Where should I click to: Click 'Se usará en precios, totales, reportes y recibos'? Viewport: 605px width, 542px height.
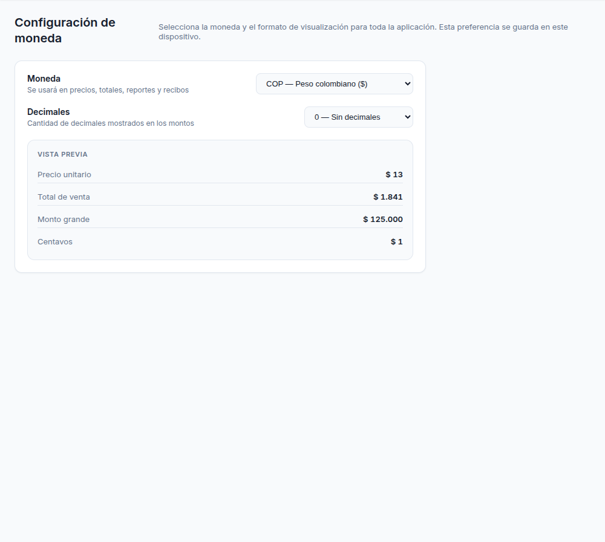point(108,90)
